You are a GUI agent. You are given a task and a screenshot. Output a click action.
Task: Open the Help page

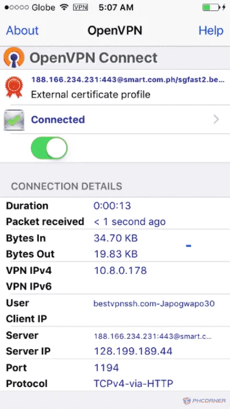pos(211,31)
